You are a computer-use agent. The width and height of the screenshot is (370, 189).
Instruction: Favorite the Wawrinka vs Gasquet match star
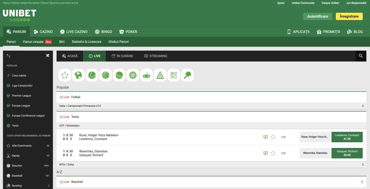coord(273,153)
